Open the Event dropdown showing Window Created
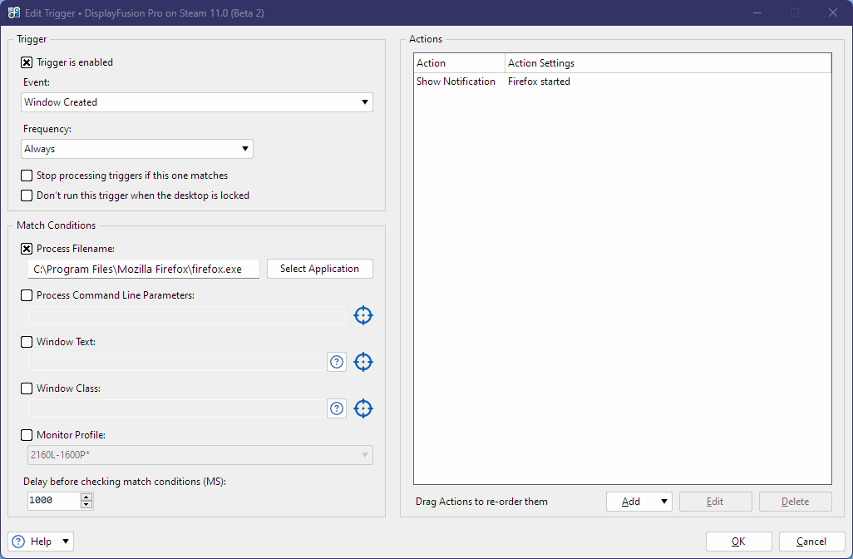This screenshot has height=559, width=853. pos(197,102)
